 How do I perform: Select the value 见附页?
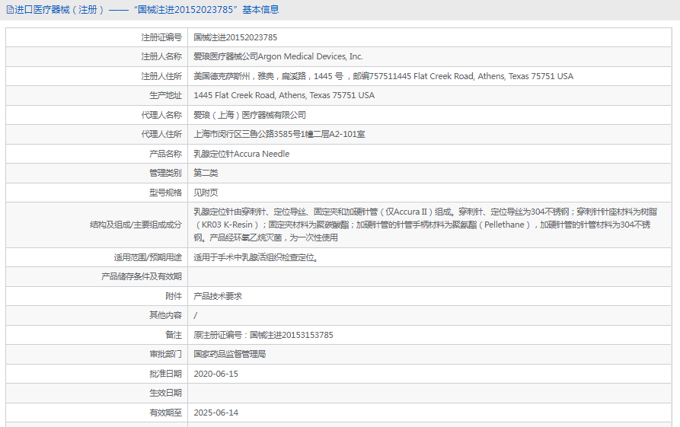[x=206, y=192]
